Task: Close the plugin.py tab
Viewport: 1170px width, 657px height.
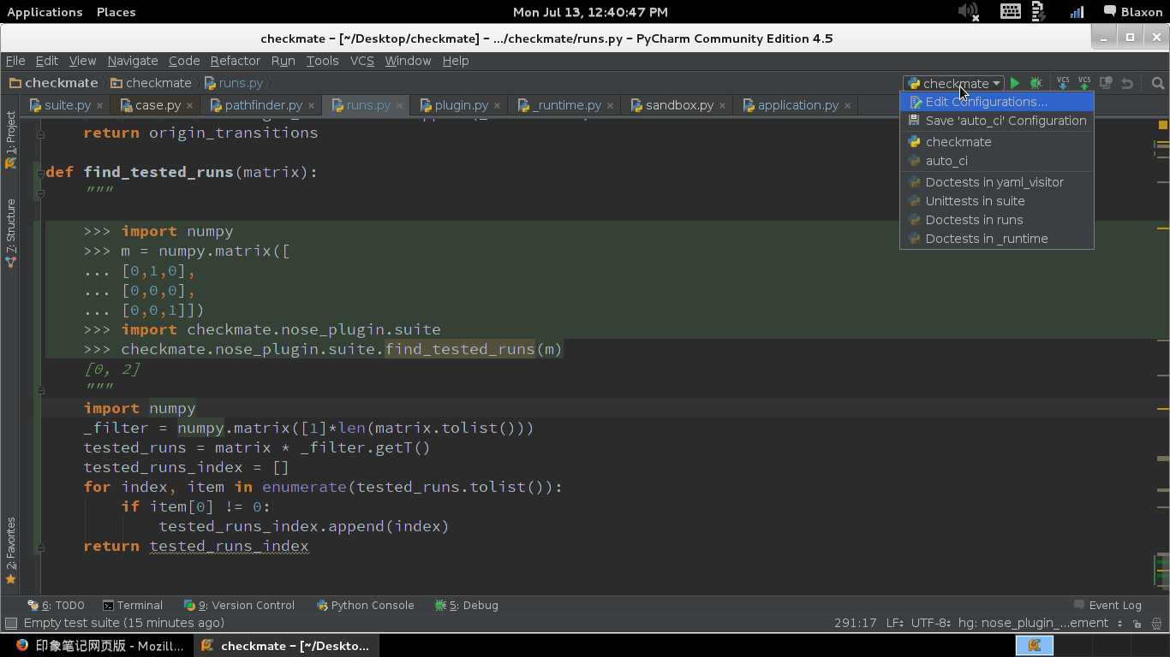Action: tap(497, 105)
